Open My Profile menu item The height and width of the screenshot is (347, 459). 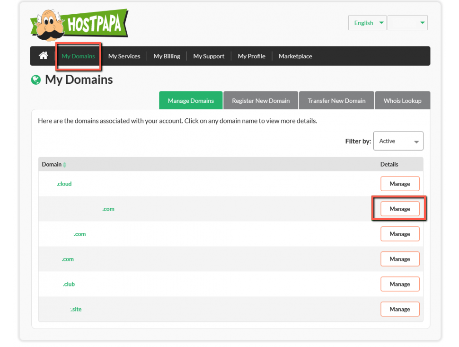(251, 56)
